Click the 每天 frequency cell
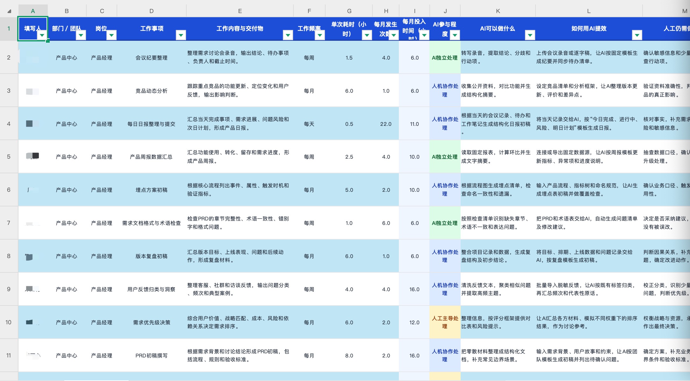The image size is (690, 381). (x=309, y=124)
